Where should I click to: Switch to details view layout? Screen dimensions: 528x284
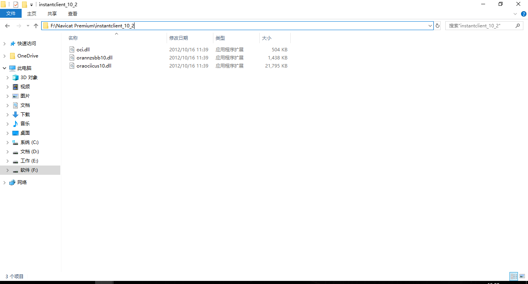tap(514, 276)
